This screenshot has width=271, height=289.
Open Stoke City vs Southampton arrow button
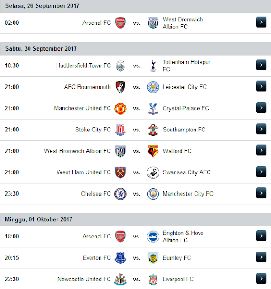[x=261, y=129]
